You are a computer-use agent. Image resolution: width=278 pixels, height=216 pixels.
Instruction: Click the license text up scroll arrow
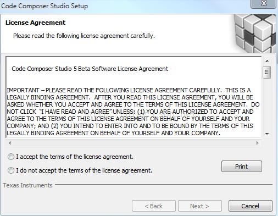(267, 61)
